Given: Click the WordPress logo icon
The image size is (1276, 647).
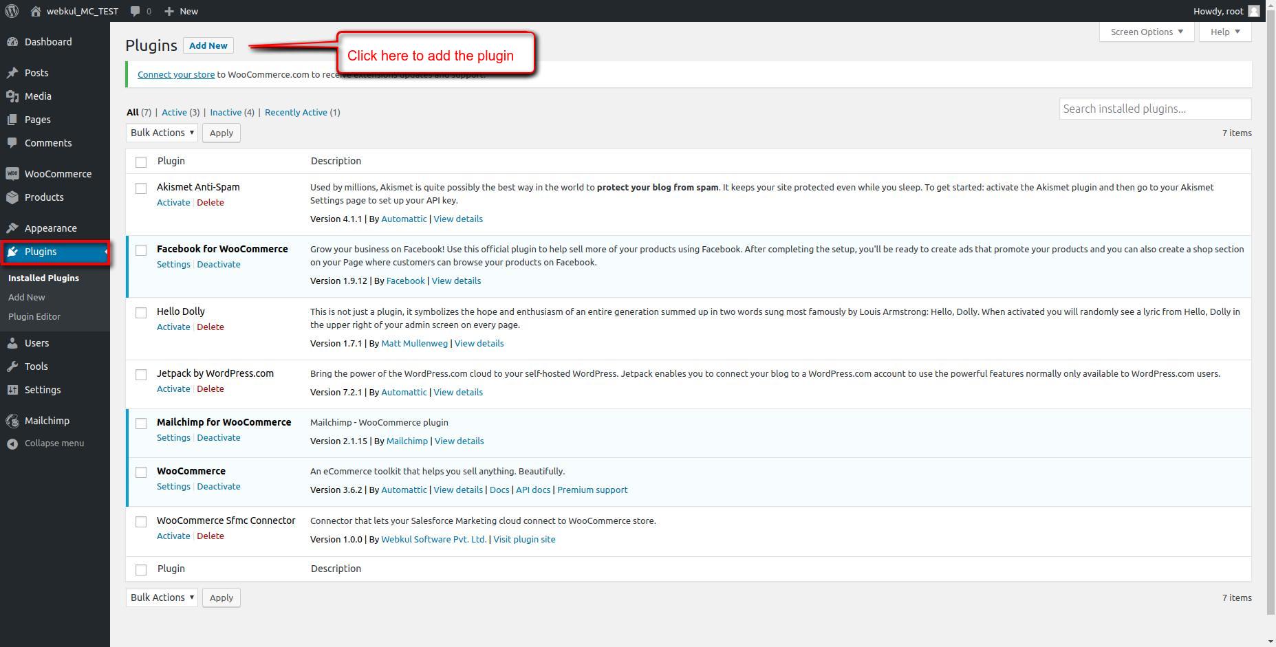Looking at the screenshot, I should [x=12, y=11].
